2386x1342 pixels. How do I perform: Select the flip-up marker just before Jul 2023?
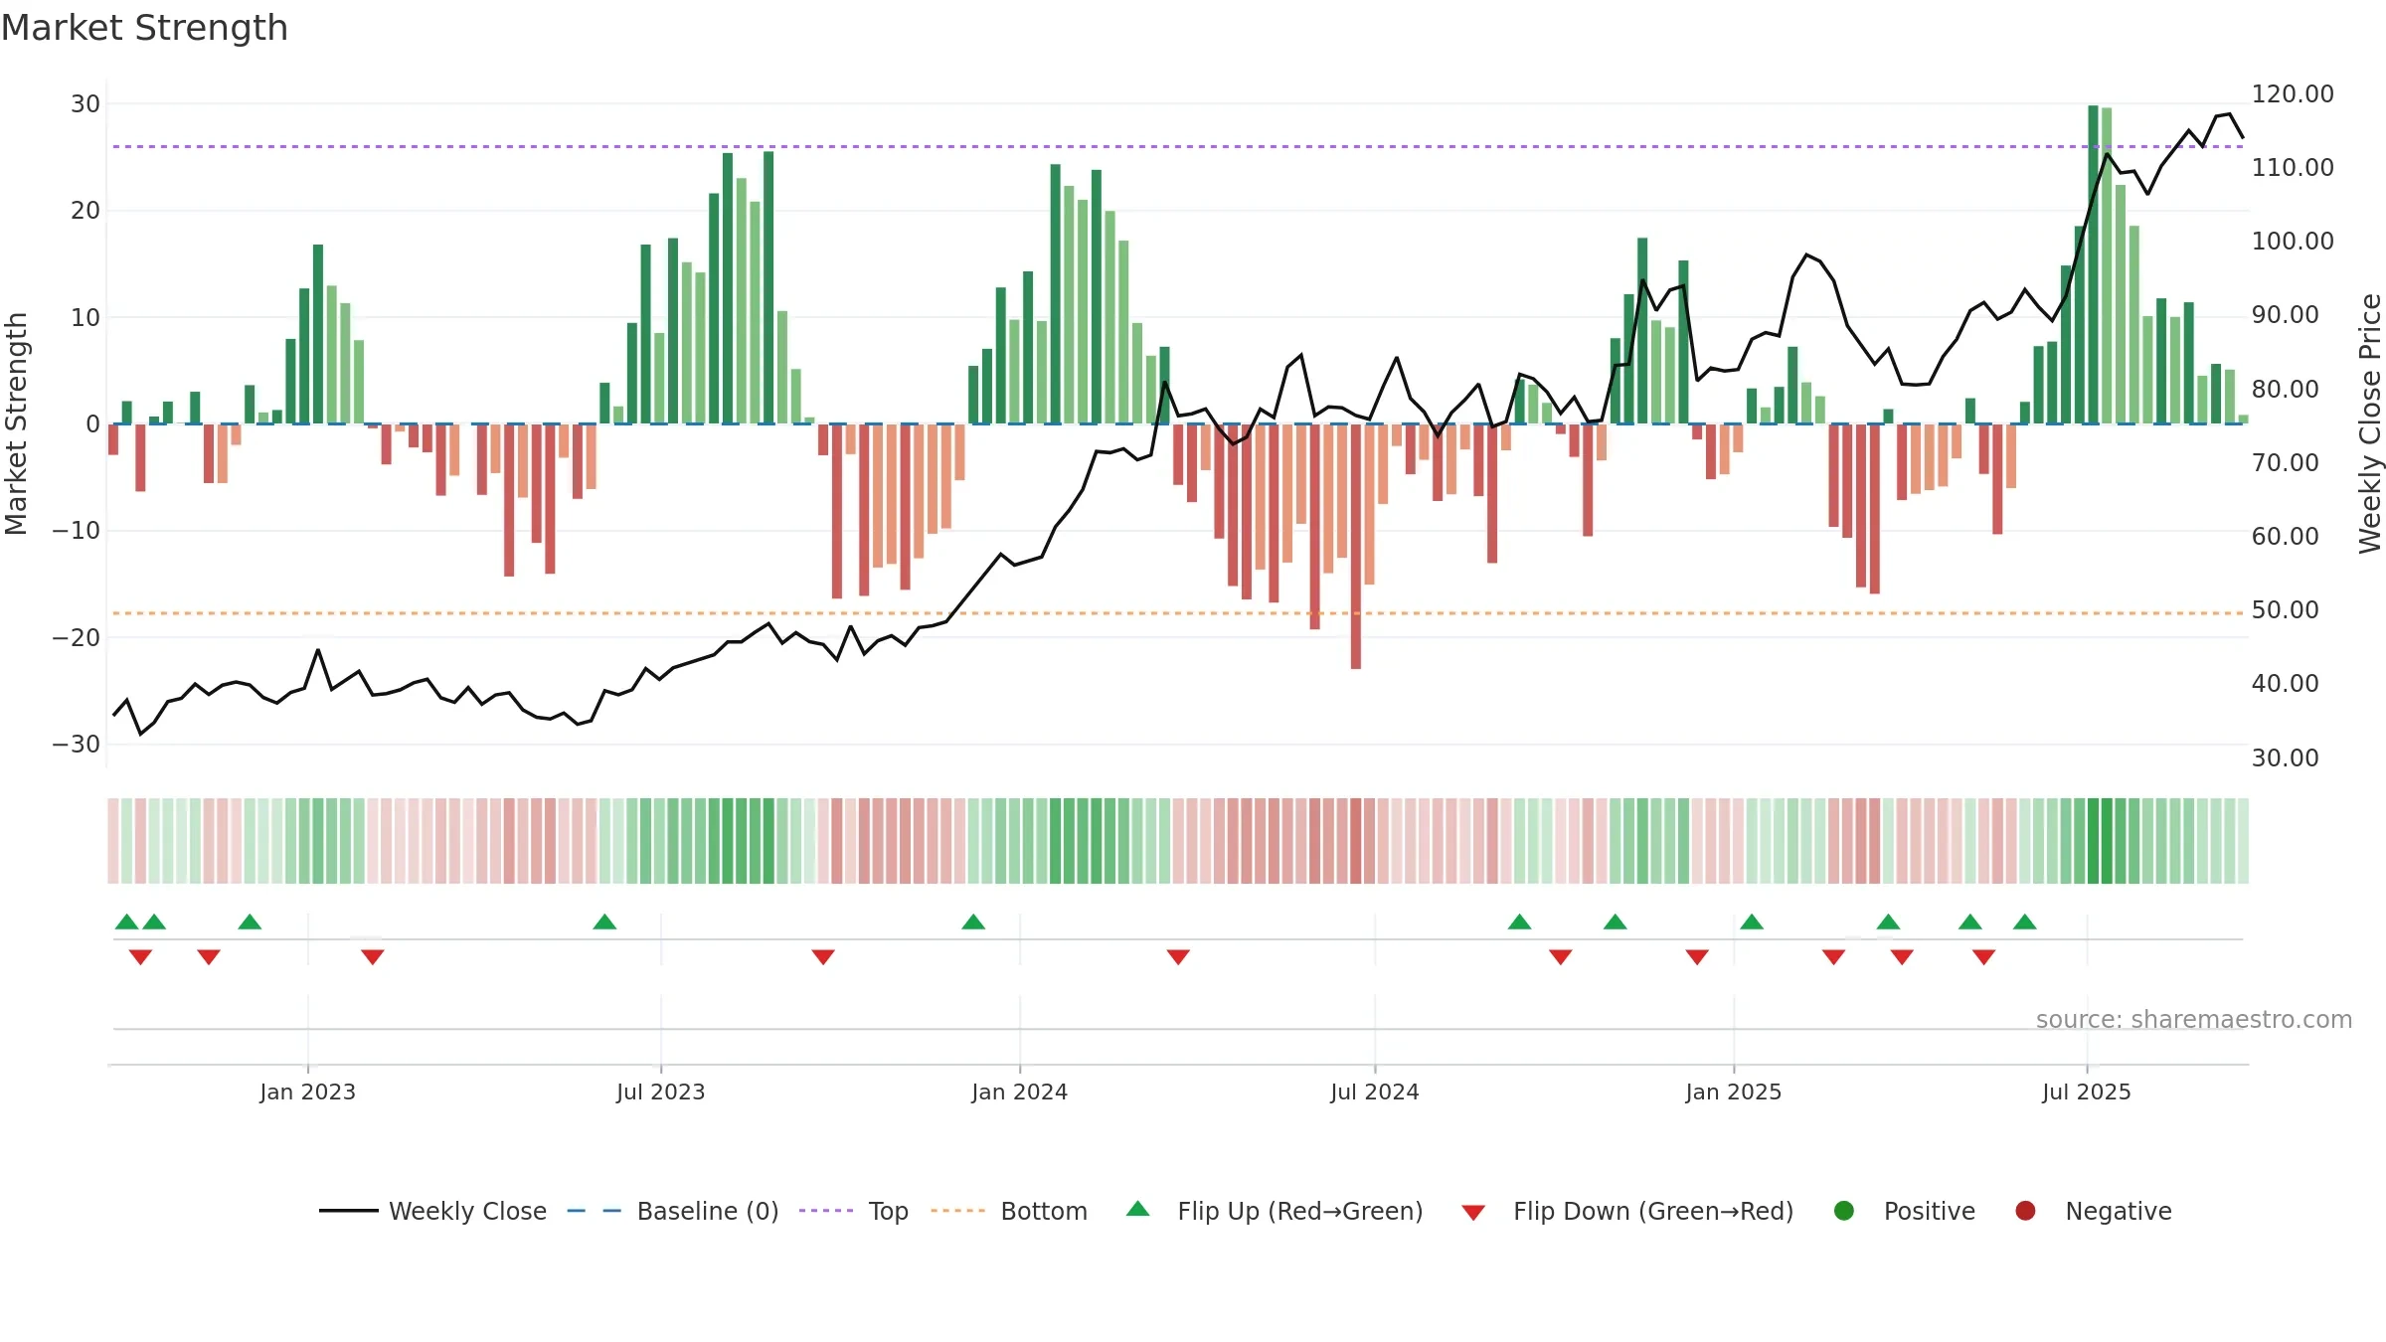coord(604,922)
